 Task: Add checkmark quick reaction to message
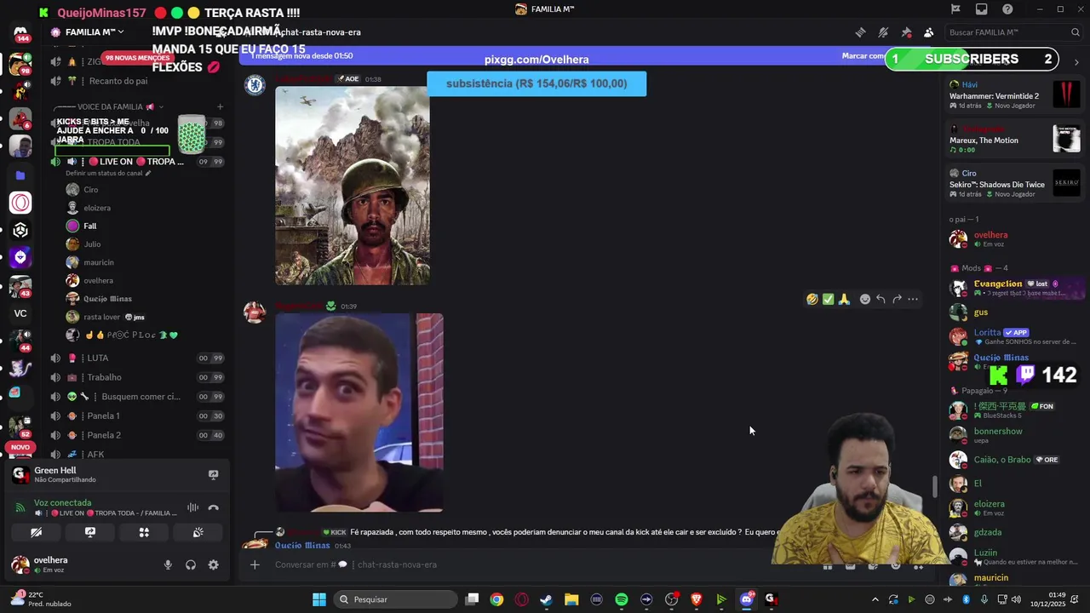click(828, 299)
